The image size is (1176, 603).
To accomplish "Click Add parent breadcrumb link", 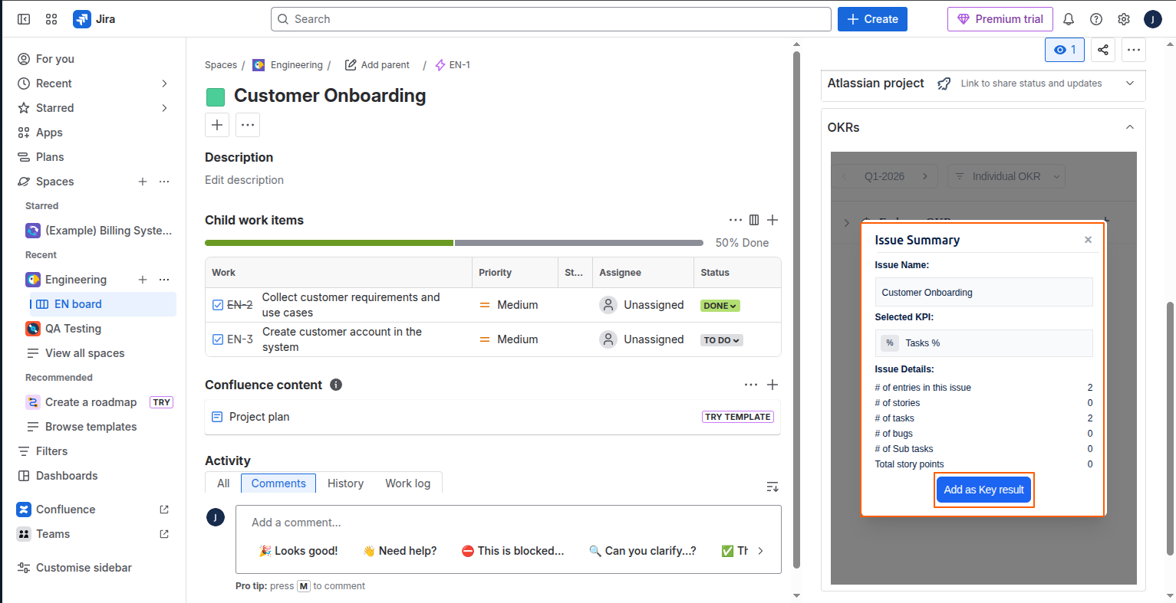I will (x=377, y=65).
